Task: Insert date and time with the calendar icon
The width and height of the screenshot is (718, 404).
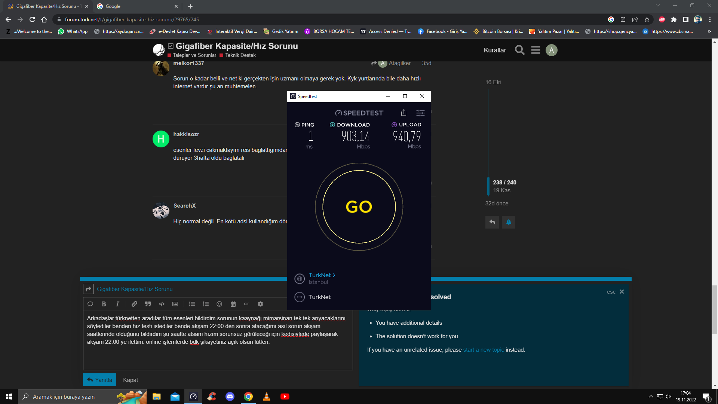Action: [x=233, y=304]
